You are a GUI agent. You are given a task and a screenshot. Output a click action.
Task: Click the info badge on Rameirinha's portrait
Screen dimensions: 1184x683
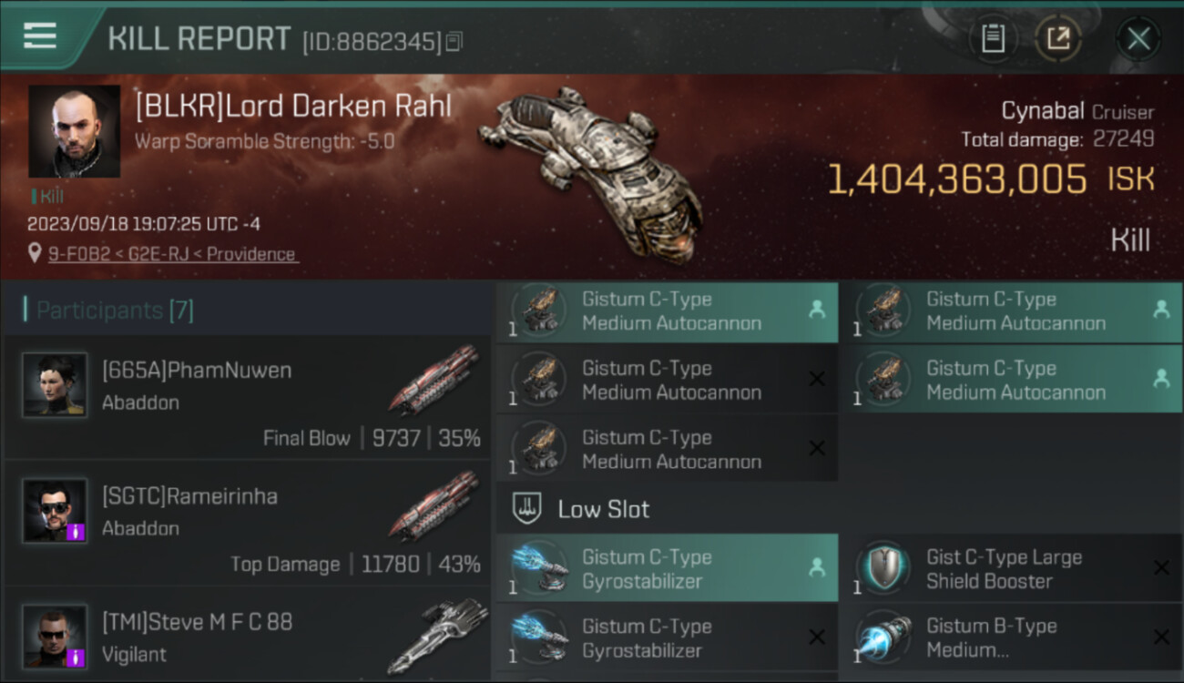[77, 531]
